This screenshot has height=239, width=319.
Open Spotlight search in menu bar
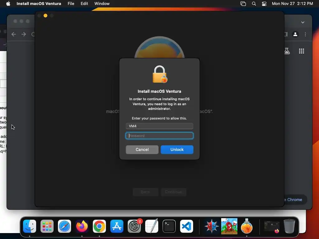tap(254, 3)
